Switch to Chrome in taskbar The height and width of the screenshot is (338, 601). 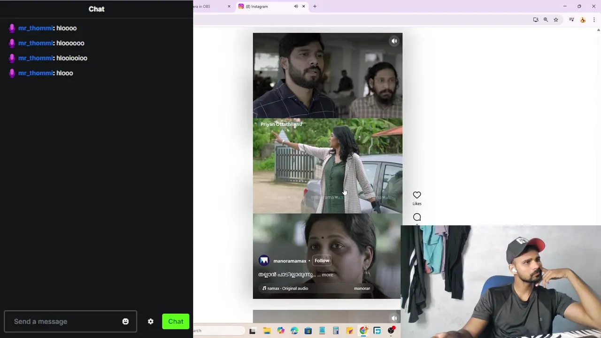coord(363,331)
